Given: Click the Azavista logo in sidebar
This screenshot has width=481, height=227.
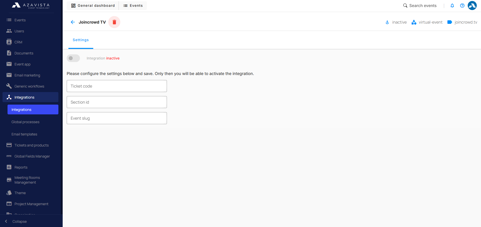Looking at the screenshot, I should [x=31, y=6].
